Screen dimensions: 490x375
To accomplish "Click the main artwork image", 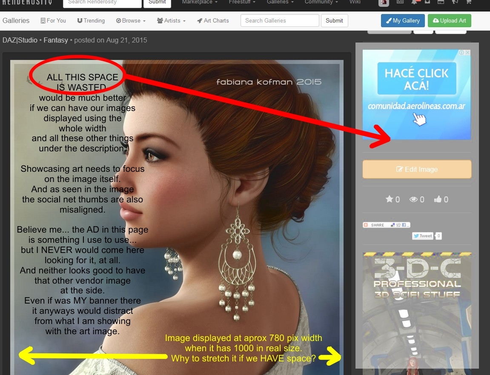I will point(177,217).
